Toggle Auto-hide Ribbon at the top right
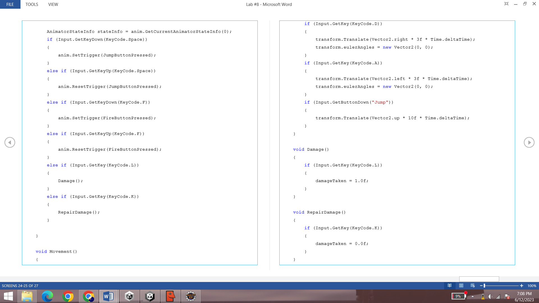The image size is (539, 303). click(506, 4)
